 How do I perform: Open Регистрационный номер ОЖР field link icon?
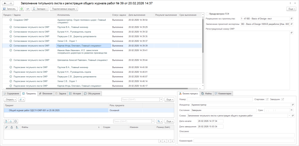(x=292, y=33)
